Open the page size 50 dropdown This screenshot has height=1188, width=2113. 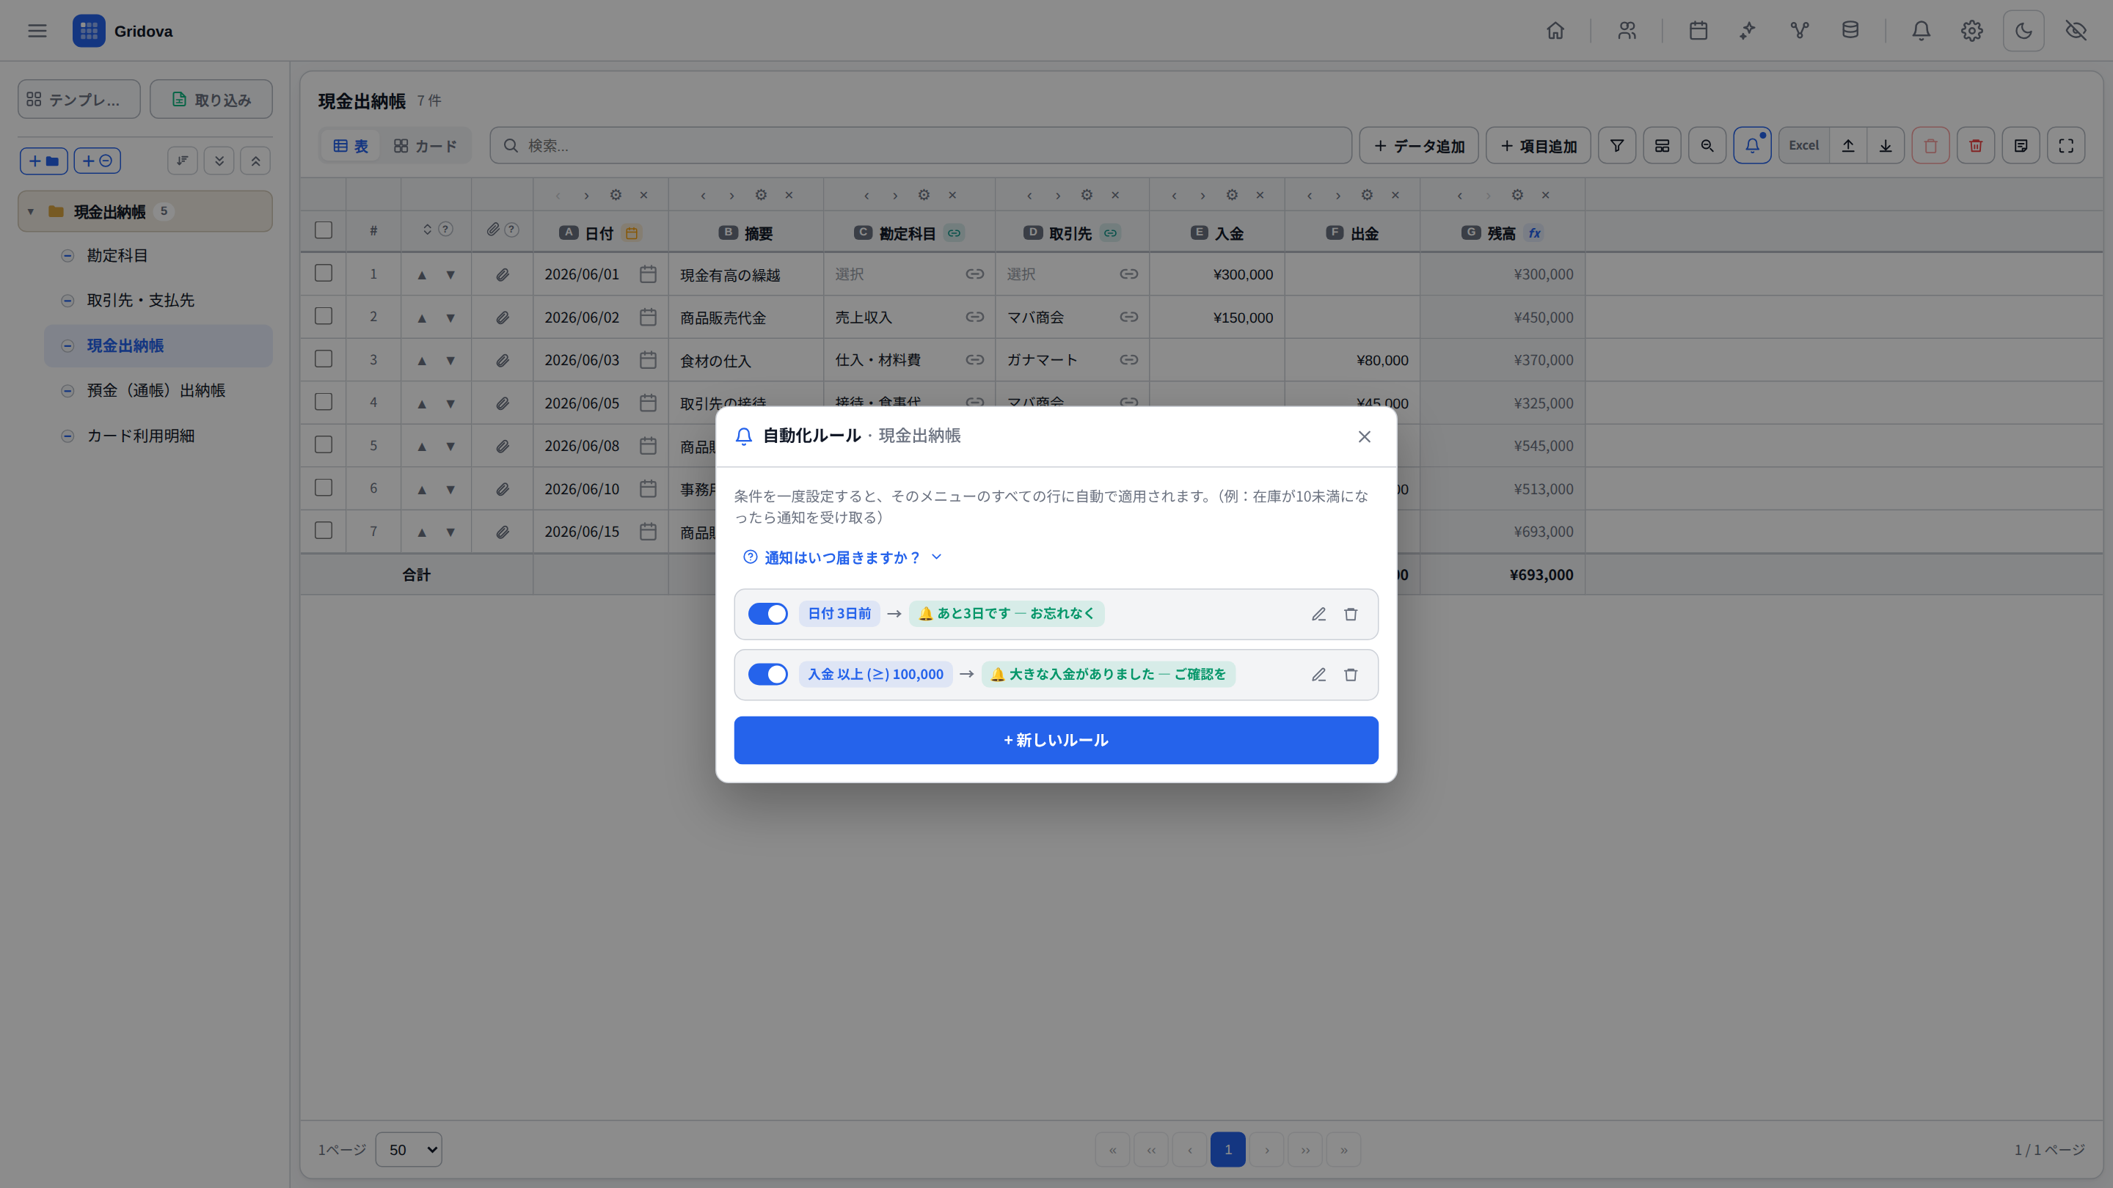click(409, 1149)
